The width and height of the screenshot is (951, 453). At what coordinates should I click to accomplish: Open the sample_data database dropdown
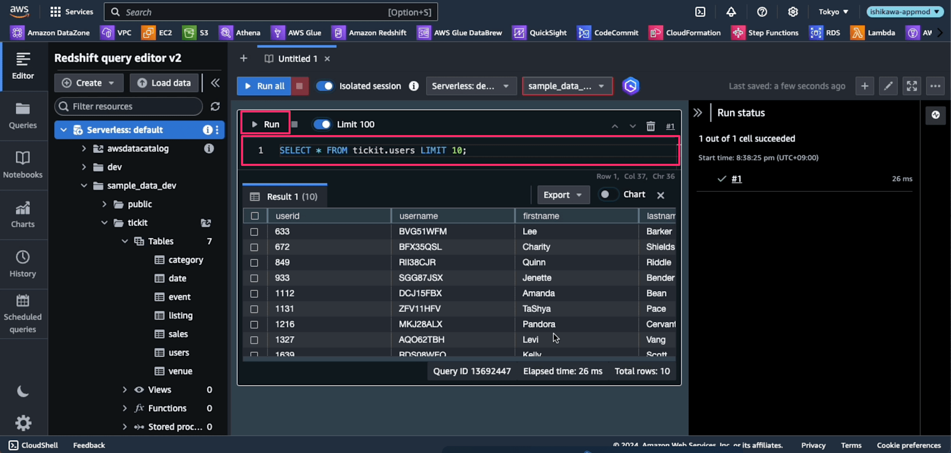click(567, 86)
